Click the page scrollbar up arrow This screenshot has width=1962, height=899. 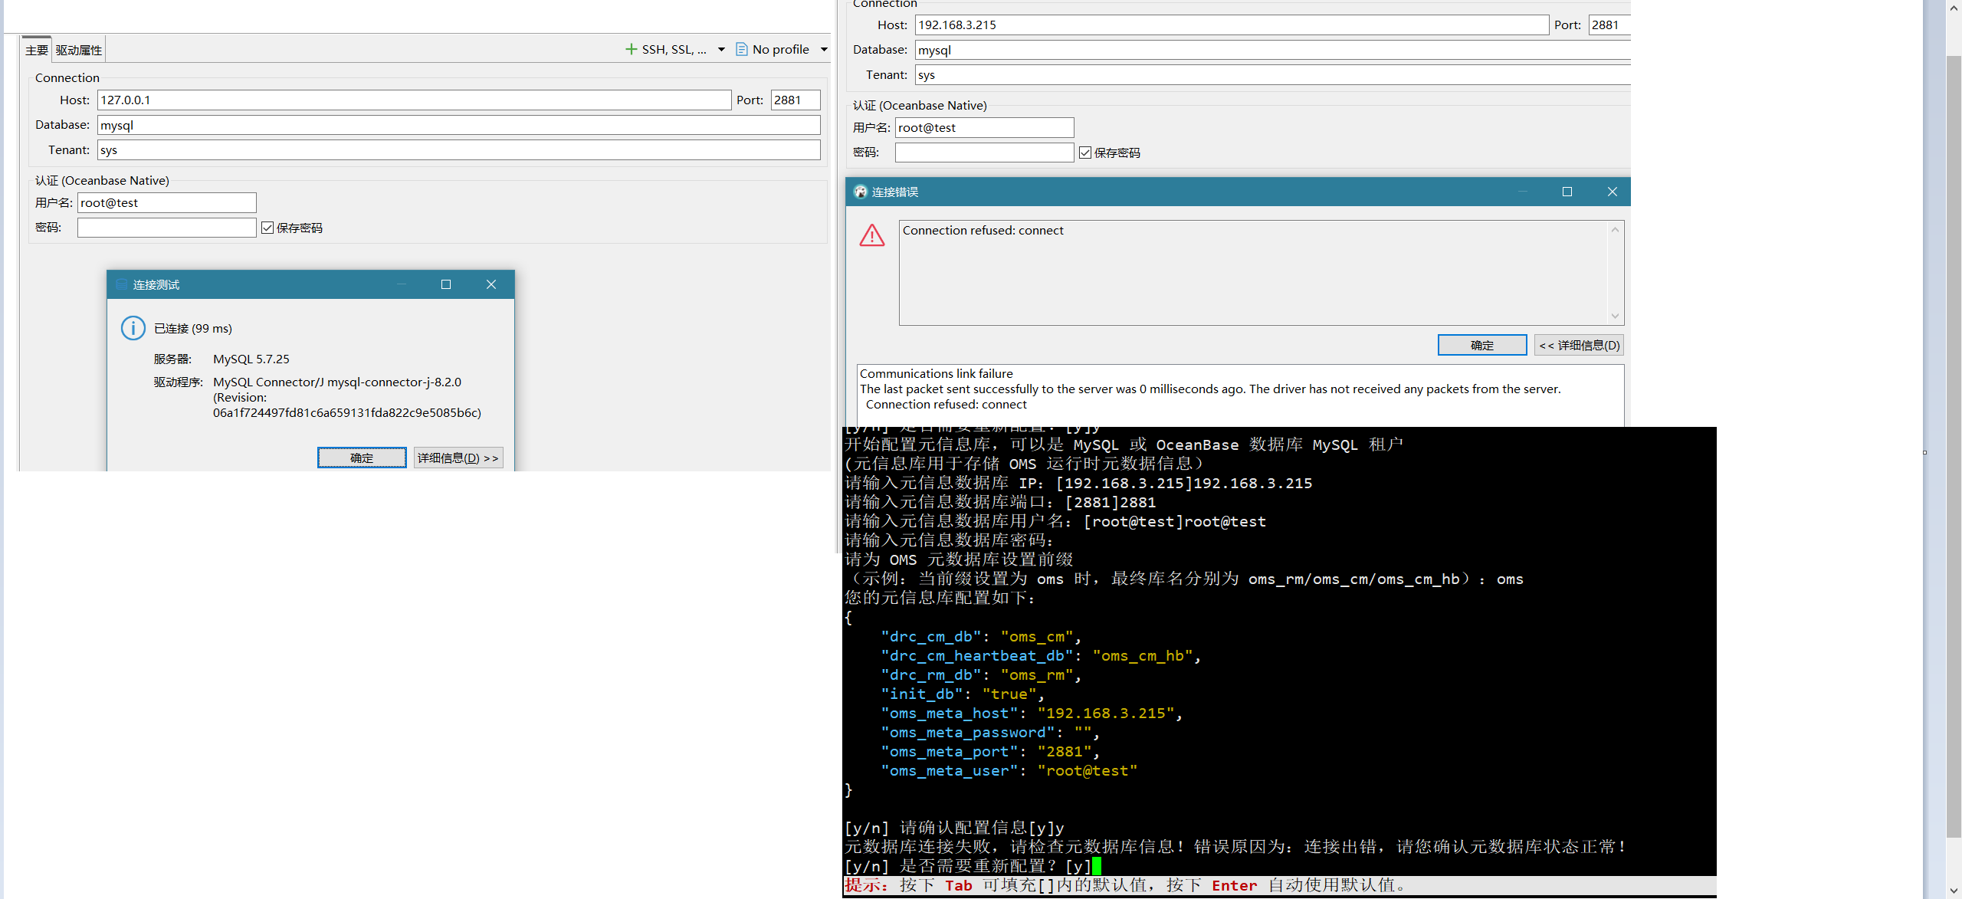(x=1954, y=7)
